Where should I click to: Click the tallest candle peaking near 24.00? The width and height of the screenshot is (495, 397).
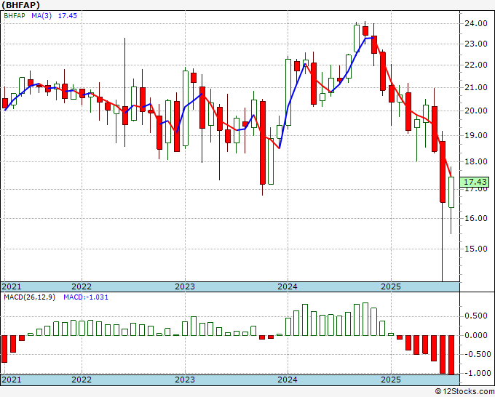(357, 38)
